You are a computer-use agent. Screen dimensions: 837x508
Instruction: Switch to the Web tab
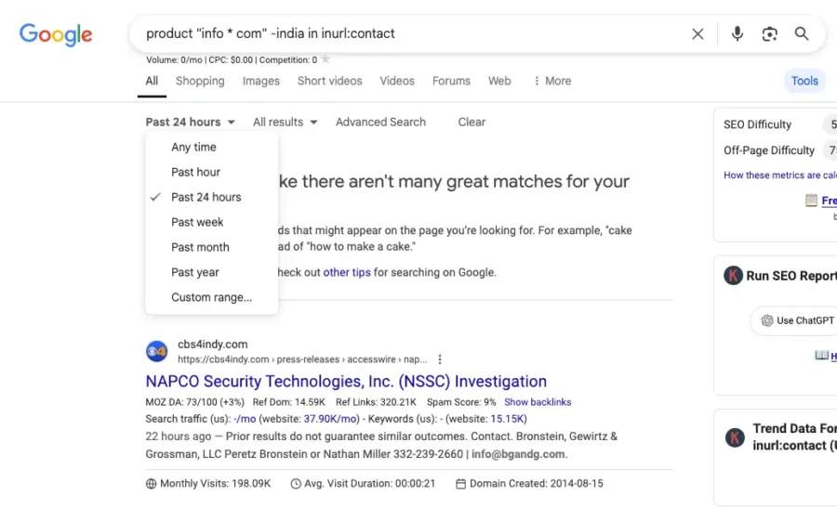point(499,81)
